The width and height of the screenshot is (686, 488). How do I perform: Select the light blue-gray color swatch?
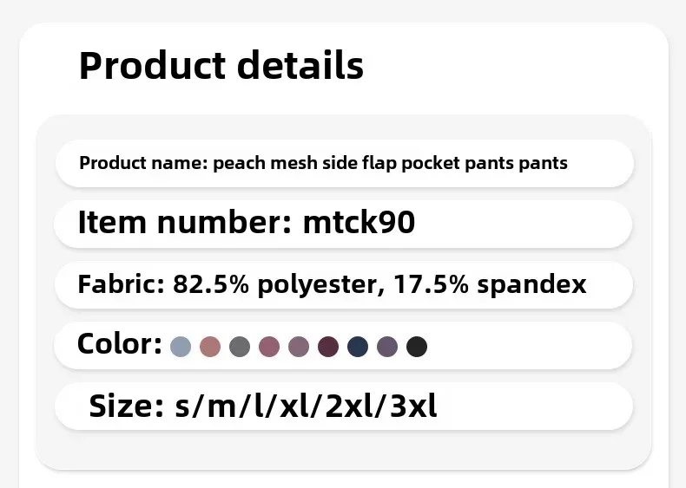tap(181, 347)
